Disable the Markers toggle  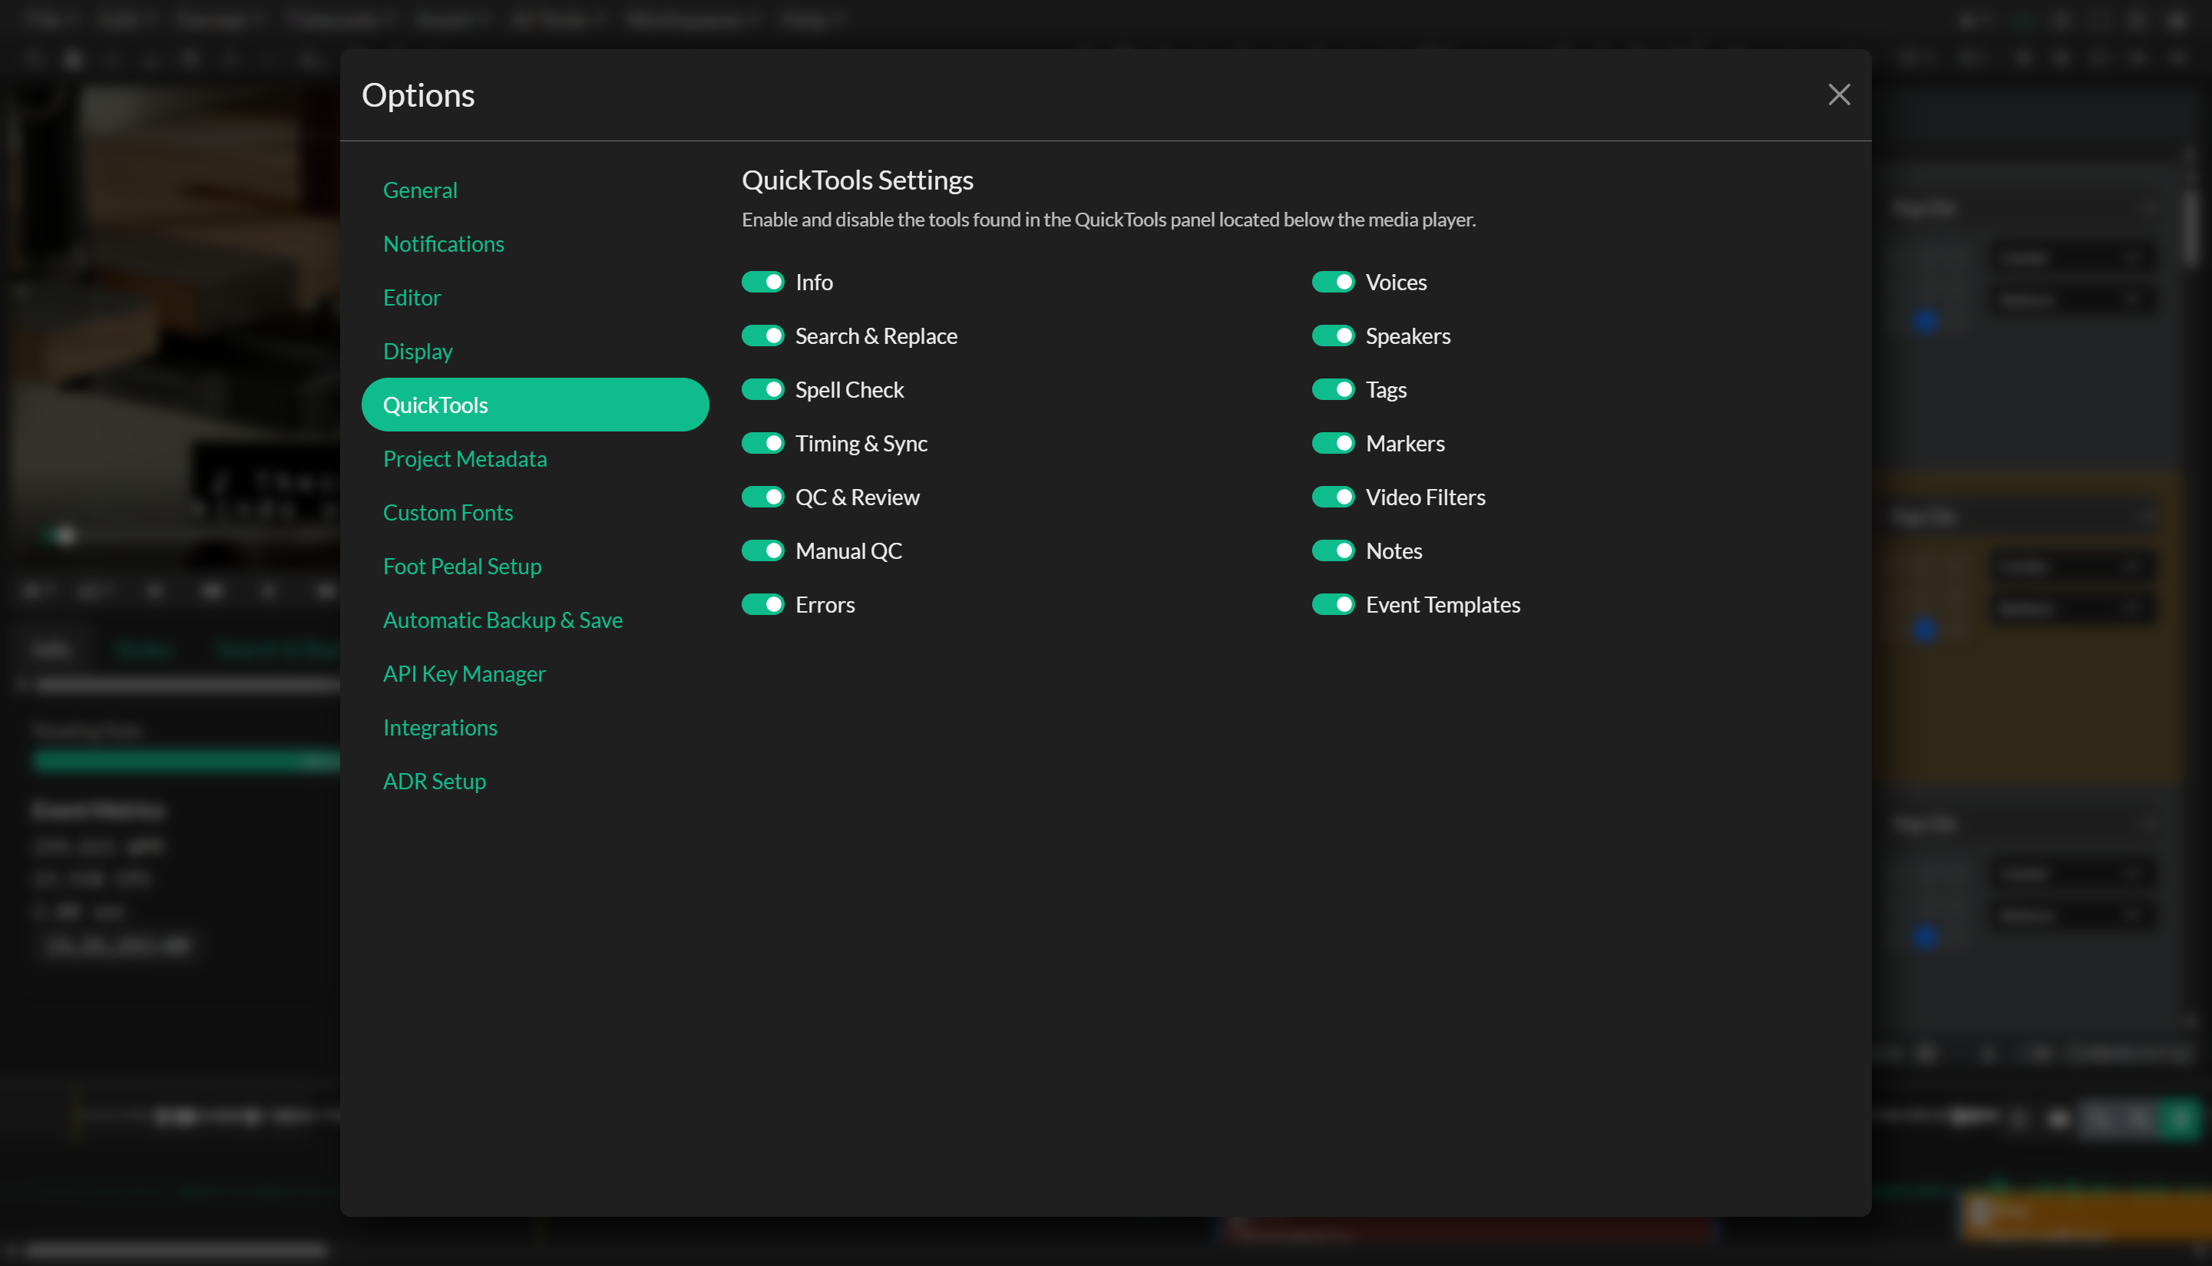tap(1333, 442)
